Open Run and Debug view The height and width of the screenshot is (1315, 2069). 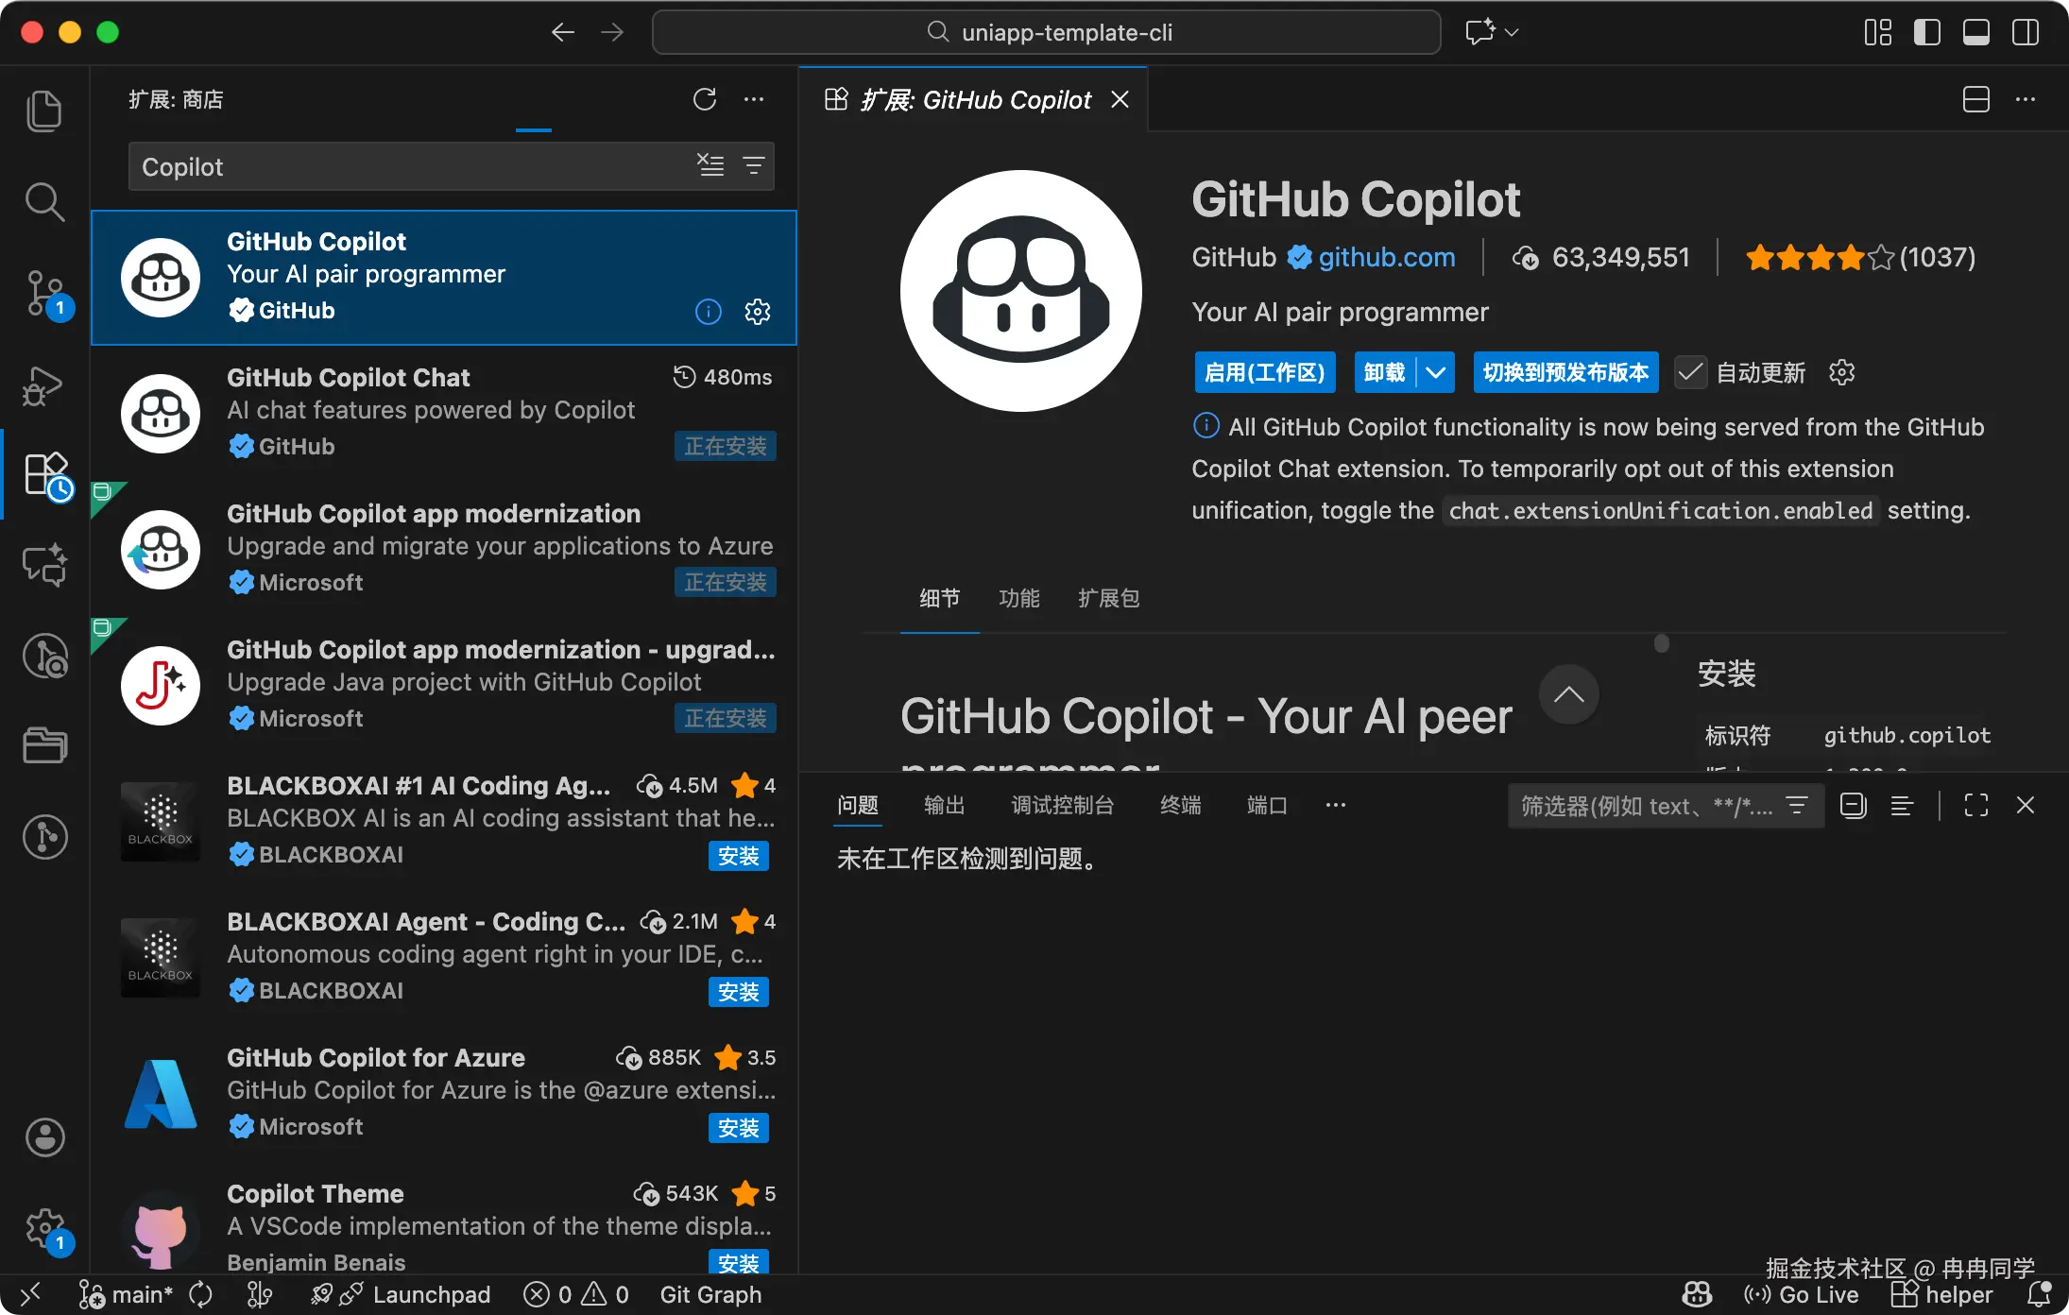pos(44,384)
